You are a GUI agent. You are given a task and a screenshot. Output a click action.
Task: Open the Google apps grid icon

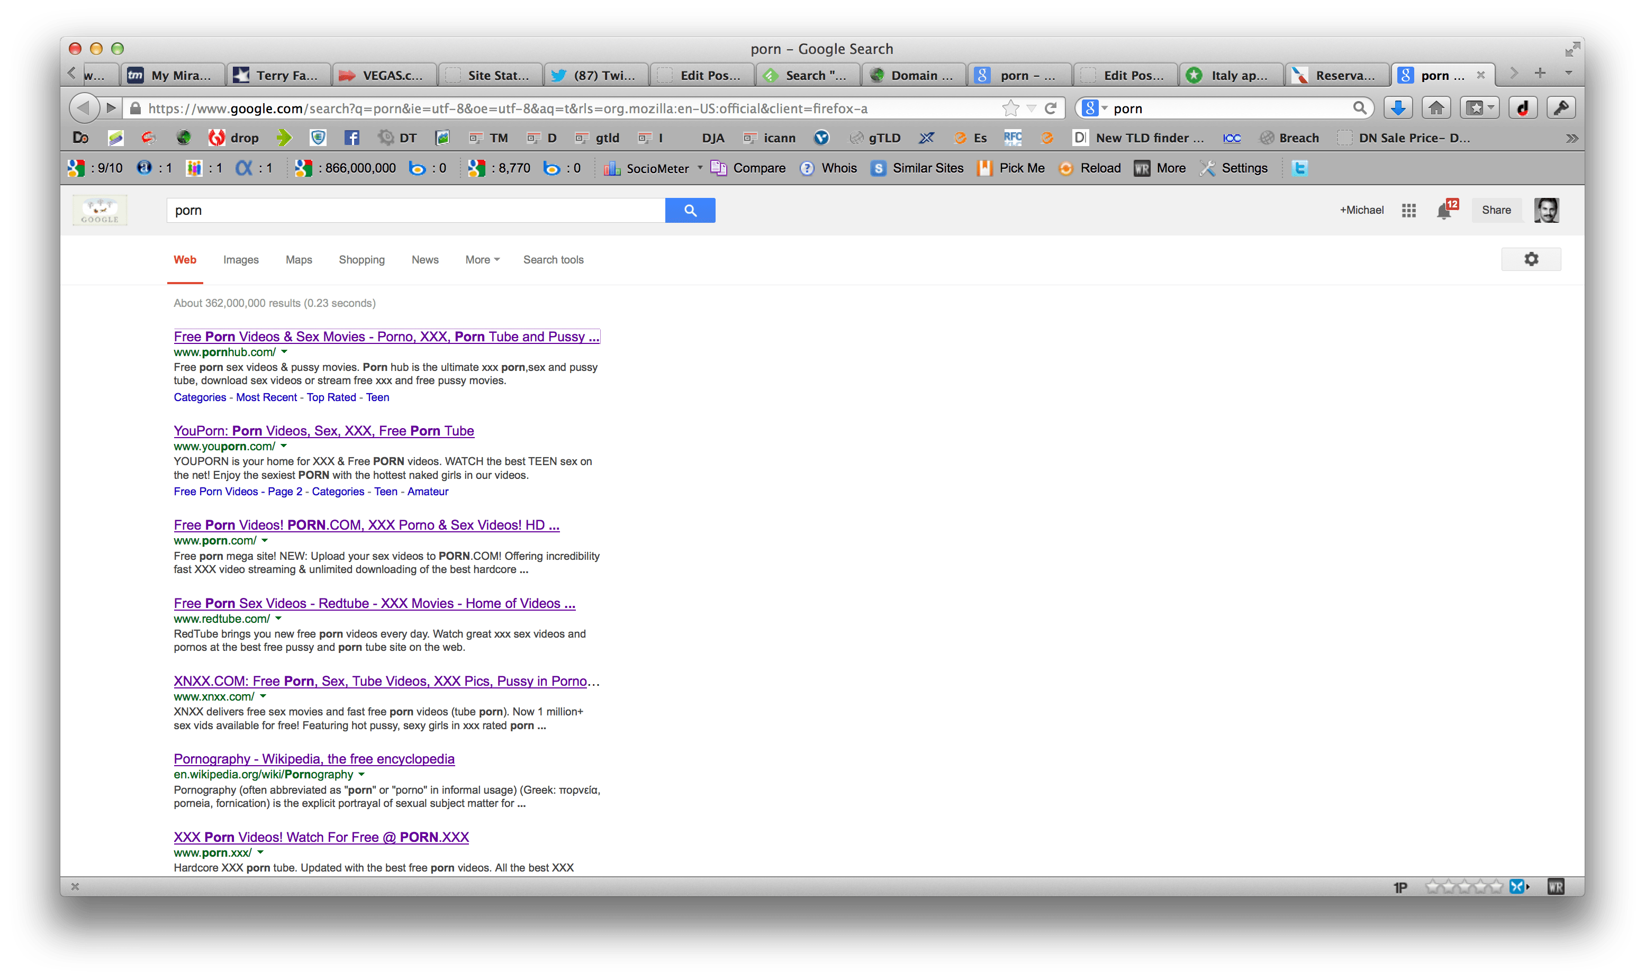click(x=1408, y=210)
